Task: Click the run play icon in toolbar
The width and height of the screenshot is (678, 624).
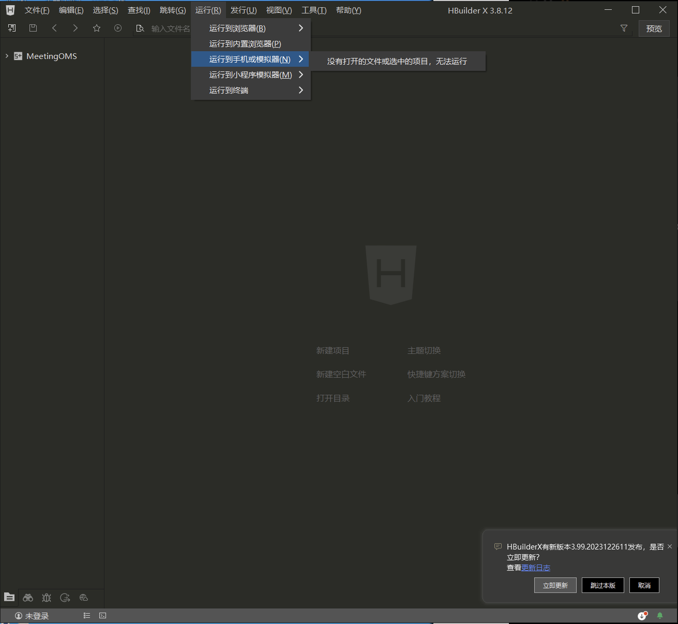Action: [118, 28]
